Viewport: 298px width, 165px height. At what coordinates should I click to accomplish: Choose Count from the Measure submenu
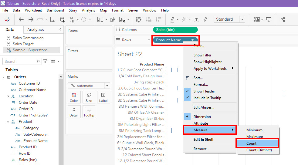257,143
